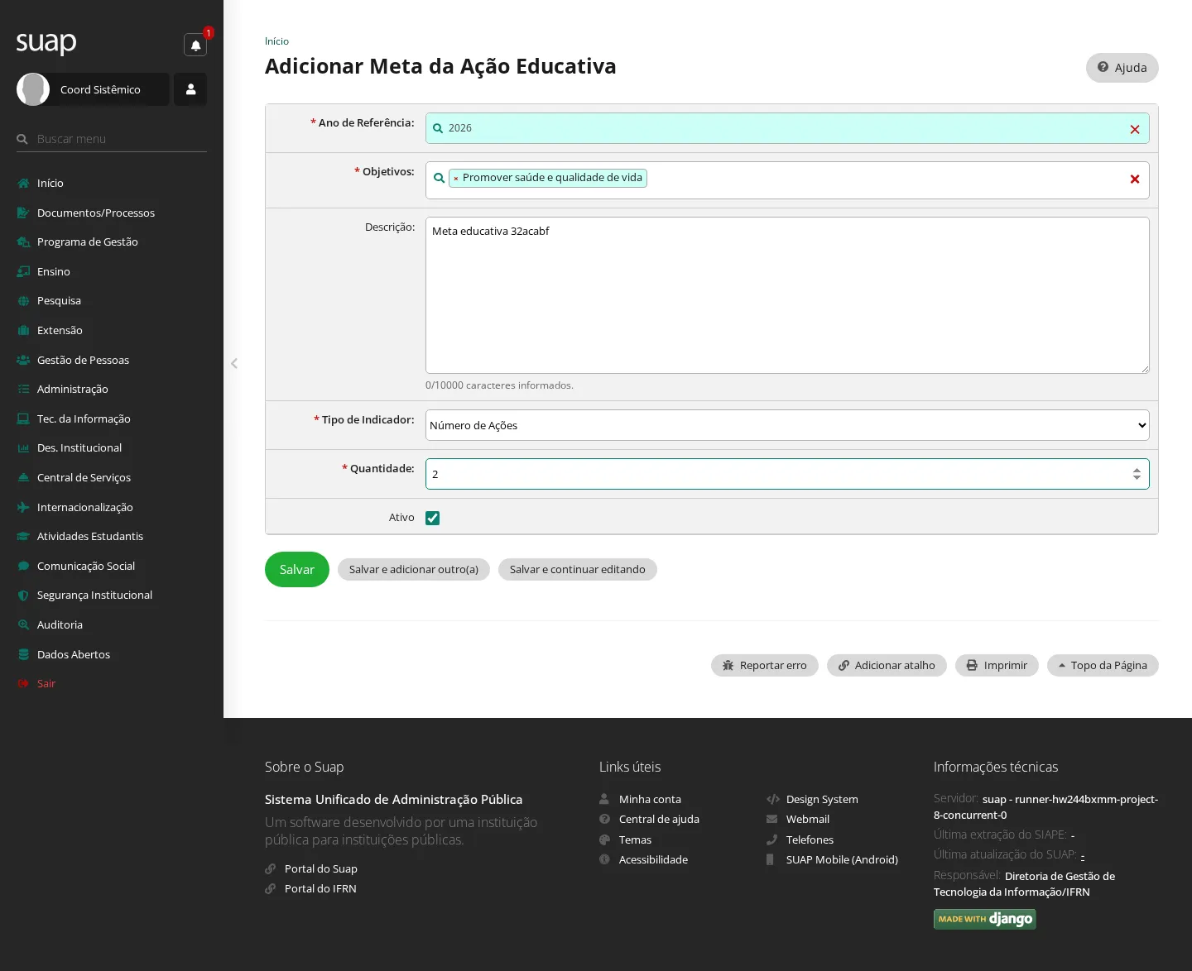Image resolution: width=1192 pixels, height=971 pixels.
Task: Click the Reportar erro button
Action: [765, 666]
